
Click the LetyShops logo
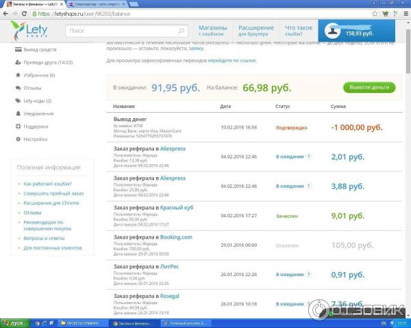(29, 31)
